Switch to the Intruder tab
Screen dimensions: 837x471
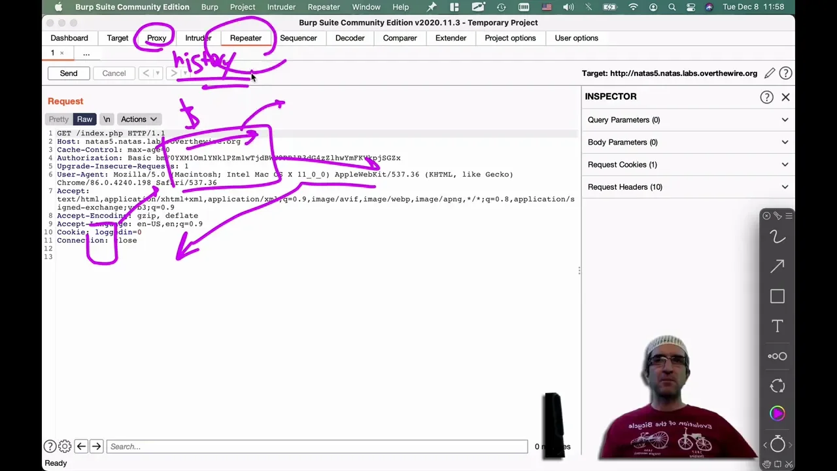tap(198, 38)
